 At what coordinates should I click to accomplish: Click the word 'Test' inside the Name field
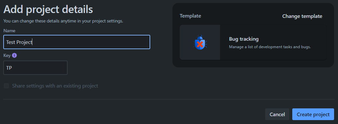point(10,42)
